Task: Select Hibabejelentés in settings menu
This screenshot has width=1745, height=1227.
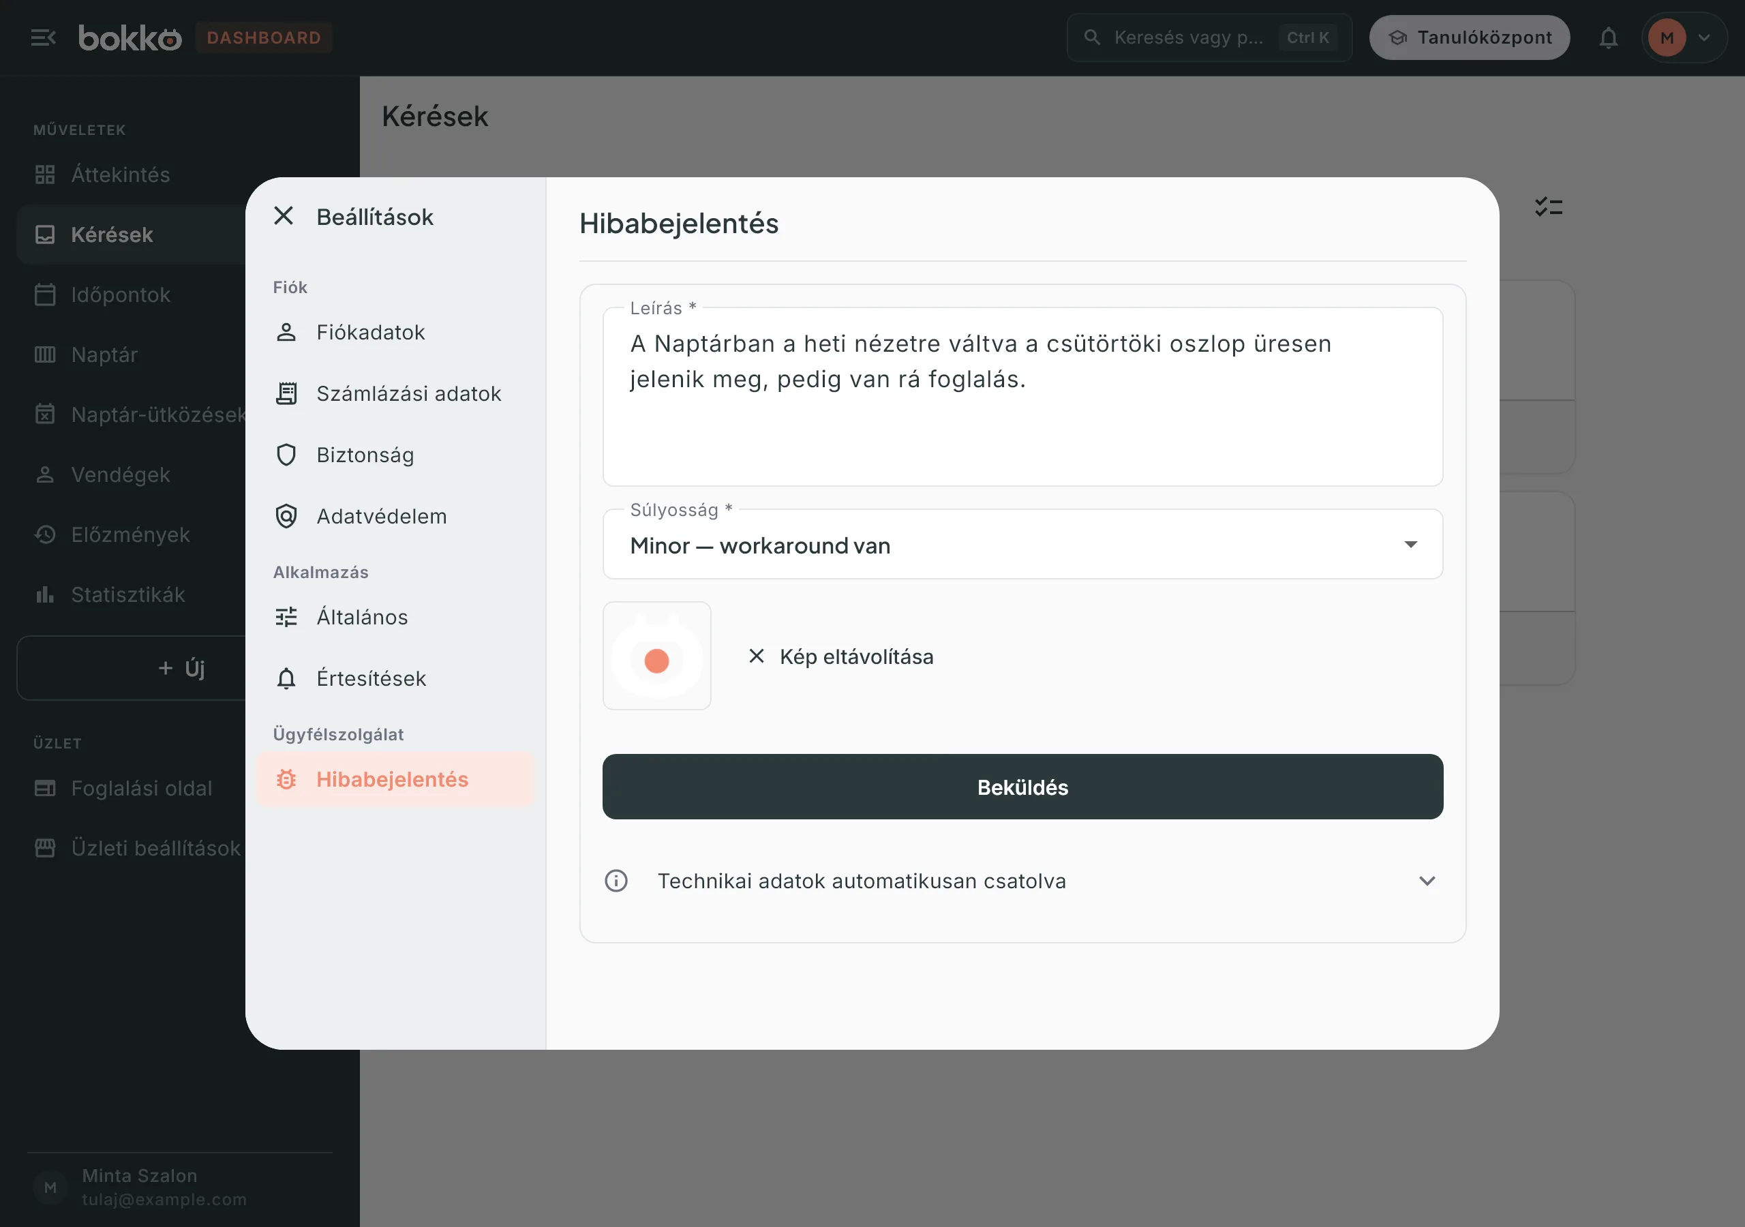Action: click(x=395, y=779)
